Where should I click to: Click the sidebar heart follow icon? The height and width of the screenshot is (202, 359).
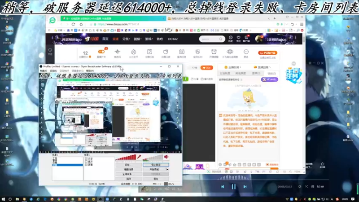50,50
